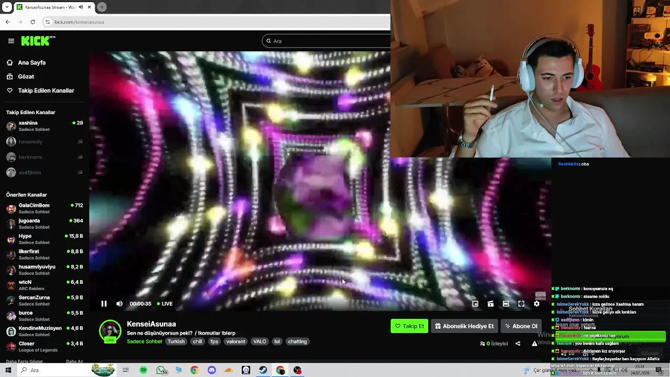Open SercanZurna recommended channel
This screenshot has height=377, width=670.
(44, 301)
